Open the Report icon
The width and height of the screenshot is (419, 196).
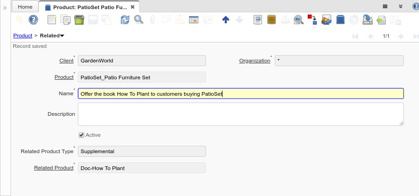pyautogui.click(x=258, y=20)
